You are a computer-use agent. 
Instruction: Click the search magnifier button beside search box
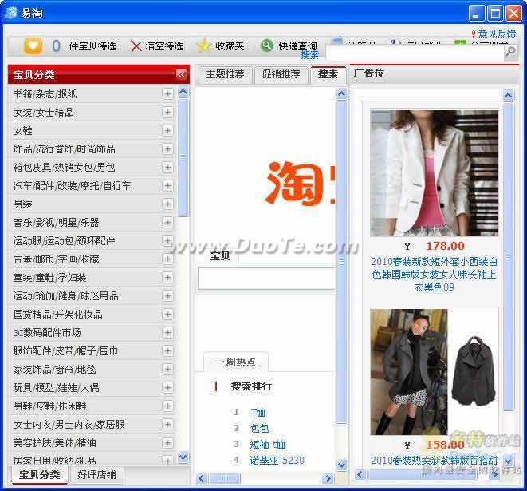click(509, 52)
